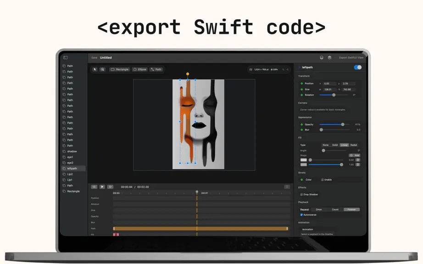Enable the Drop Shadow checkbox

tap(301, 194)
